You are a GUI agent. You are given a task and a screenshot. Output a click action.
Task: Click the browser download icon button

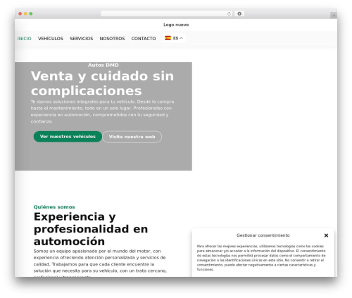pos(239,14)
